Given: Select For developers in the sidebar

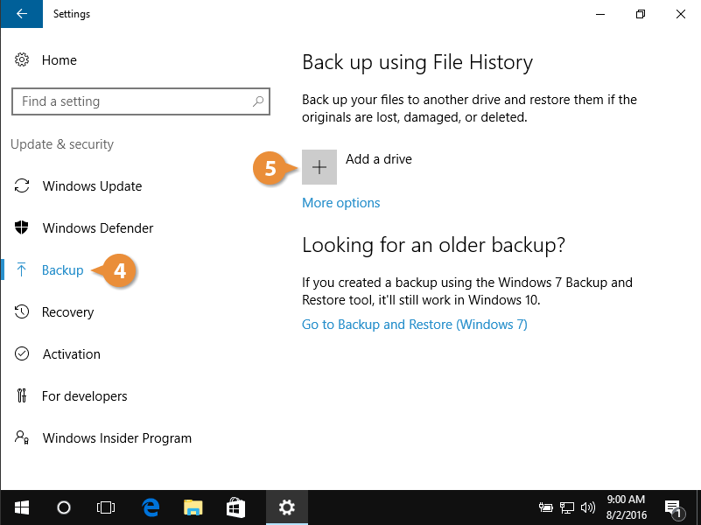Looking at the screenshot, I should 85,395.
